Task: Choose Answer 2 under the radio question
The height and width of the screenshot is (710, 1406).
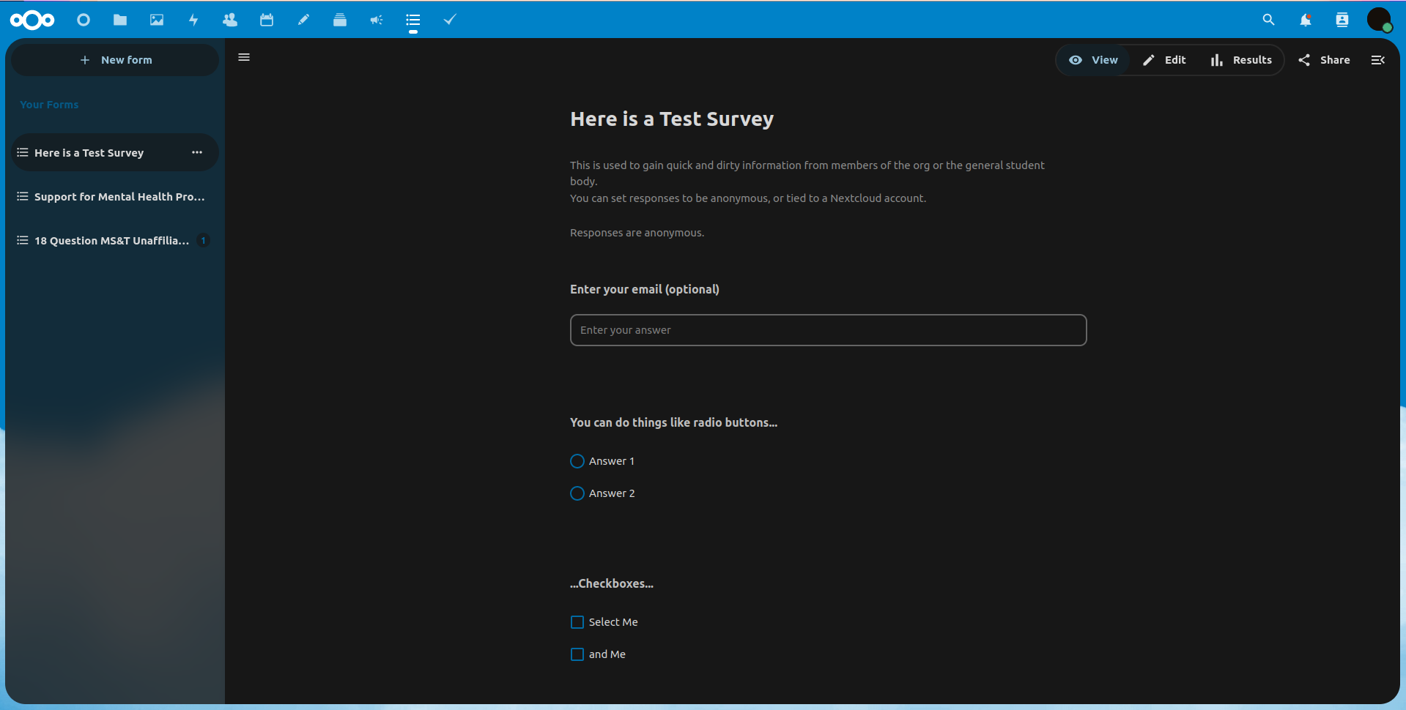Action: point(577,493)
